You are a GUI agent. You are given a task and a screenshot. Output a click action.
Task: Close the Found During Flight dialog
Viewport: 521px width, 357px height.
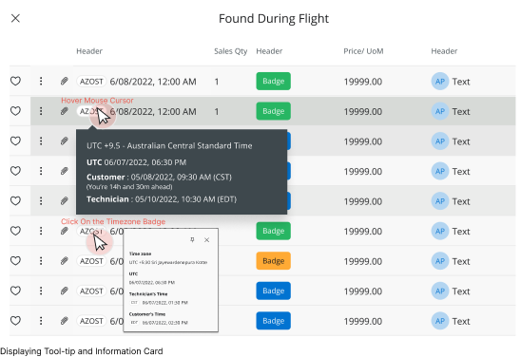tap(15, 18)
